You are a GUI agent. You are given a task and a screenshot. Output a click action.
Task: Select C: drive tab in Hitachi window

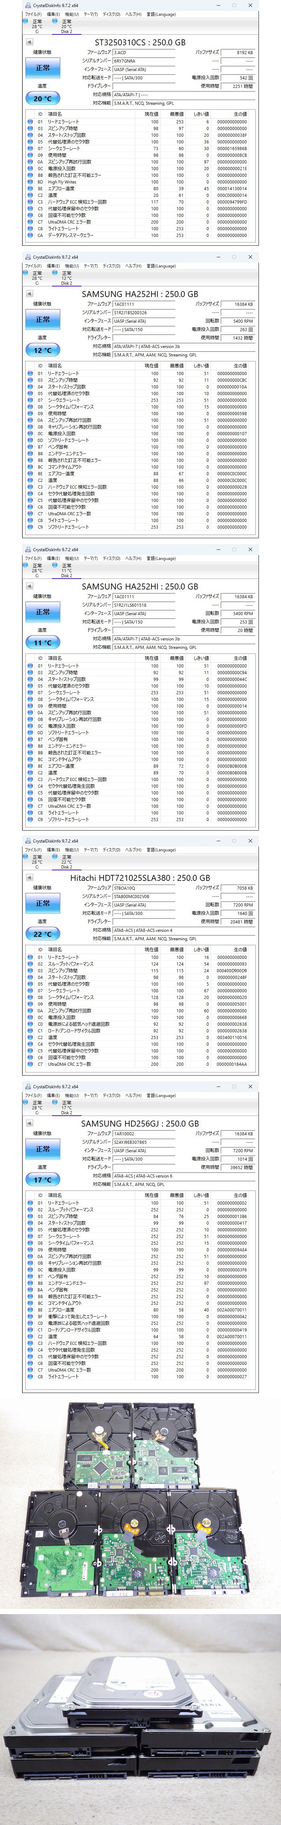click(x=37, y=862)
